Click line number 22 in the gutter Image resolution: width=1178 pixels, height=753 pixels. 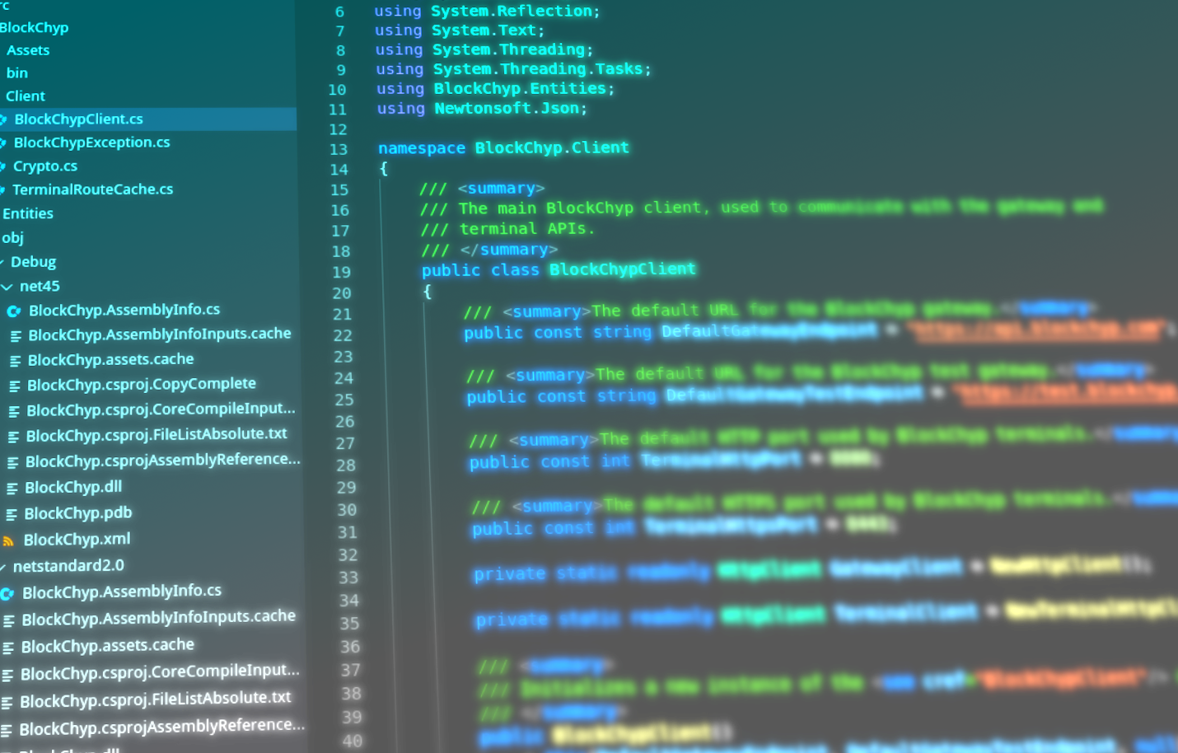343,336
